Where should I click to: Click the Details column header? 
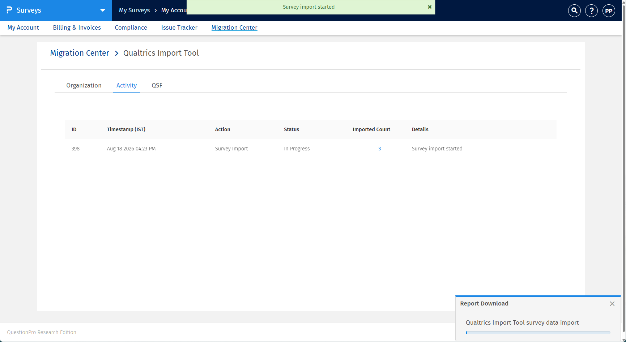[x=420, y=129]
